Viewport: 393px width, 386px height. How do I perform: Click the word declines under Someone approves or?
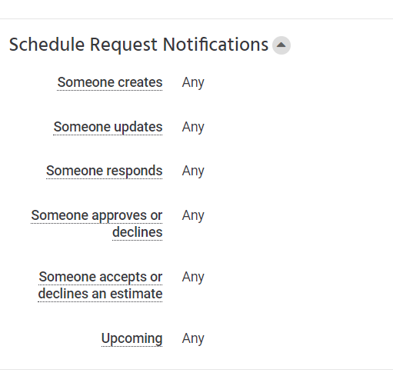coord(138,232)
